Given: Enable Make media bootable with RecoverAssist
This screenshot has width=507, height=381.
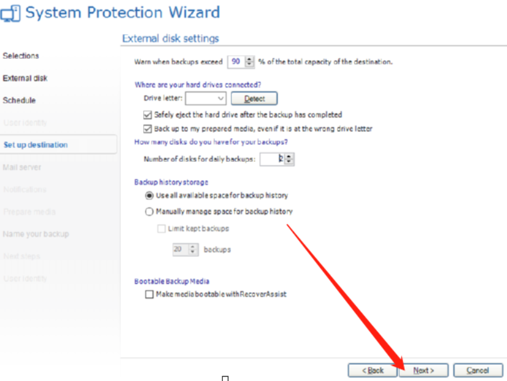Looking at the screenshot, I should [x=149, y=294].
